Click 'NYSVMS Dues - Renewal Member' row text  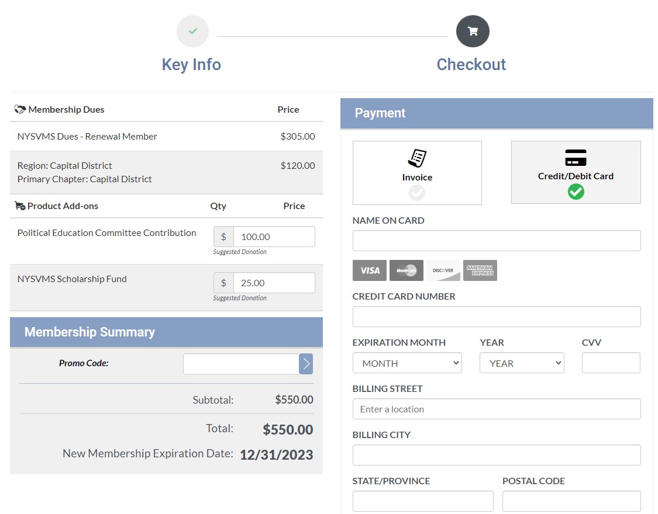click(x=87, y=137)
